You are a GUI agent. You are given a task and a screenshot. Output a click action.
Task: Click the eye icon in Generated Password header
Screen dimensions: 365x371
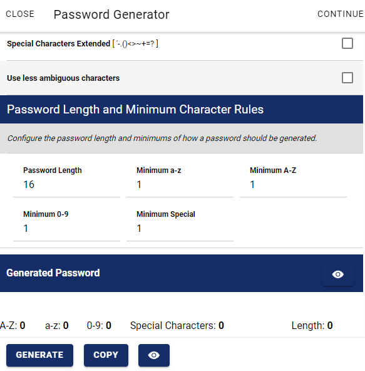[x=338, y=274]
